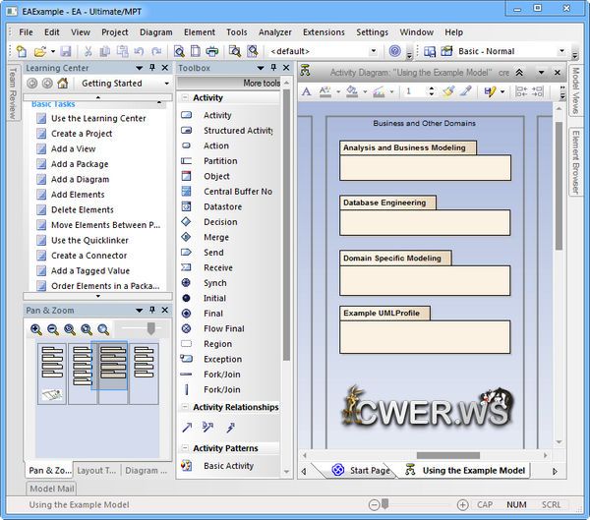Toggle pin on Pan & Zoom panel
Image resolution: width=590 pixels, height=520 pixels.
click(151, 310)
